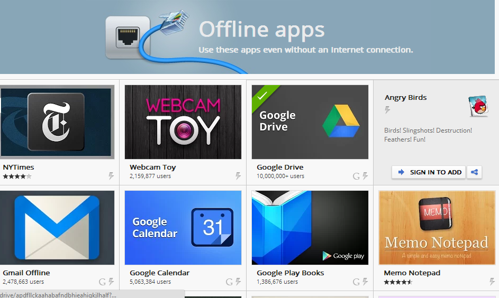
Task: Click the Google G icon on Gmail Offline
Action: pyautogui.click(x=102, y=282)
